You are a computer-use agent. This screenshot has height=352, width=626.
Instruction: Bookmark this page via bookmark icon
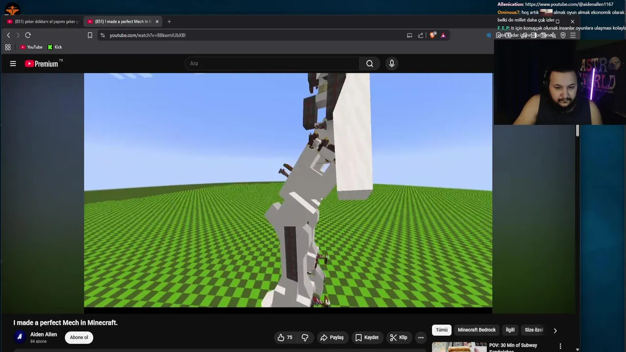point(90,35)
